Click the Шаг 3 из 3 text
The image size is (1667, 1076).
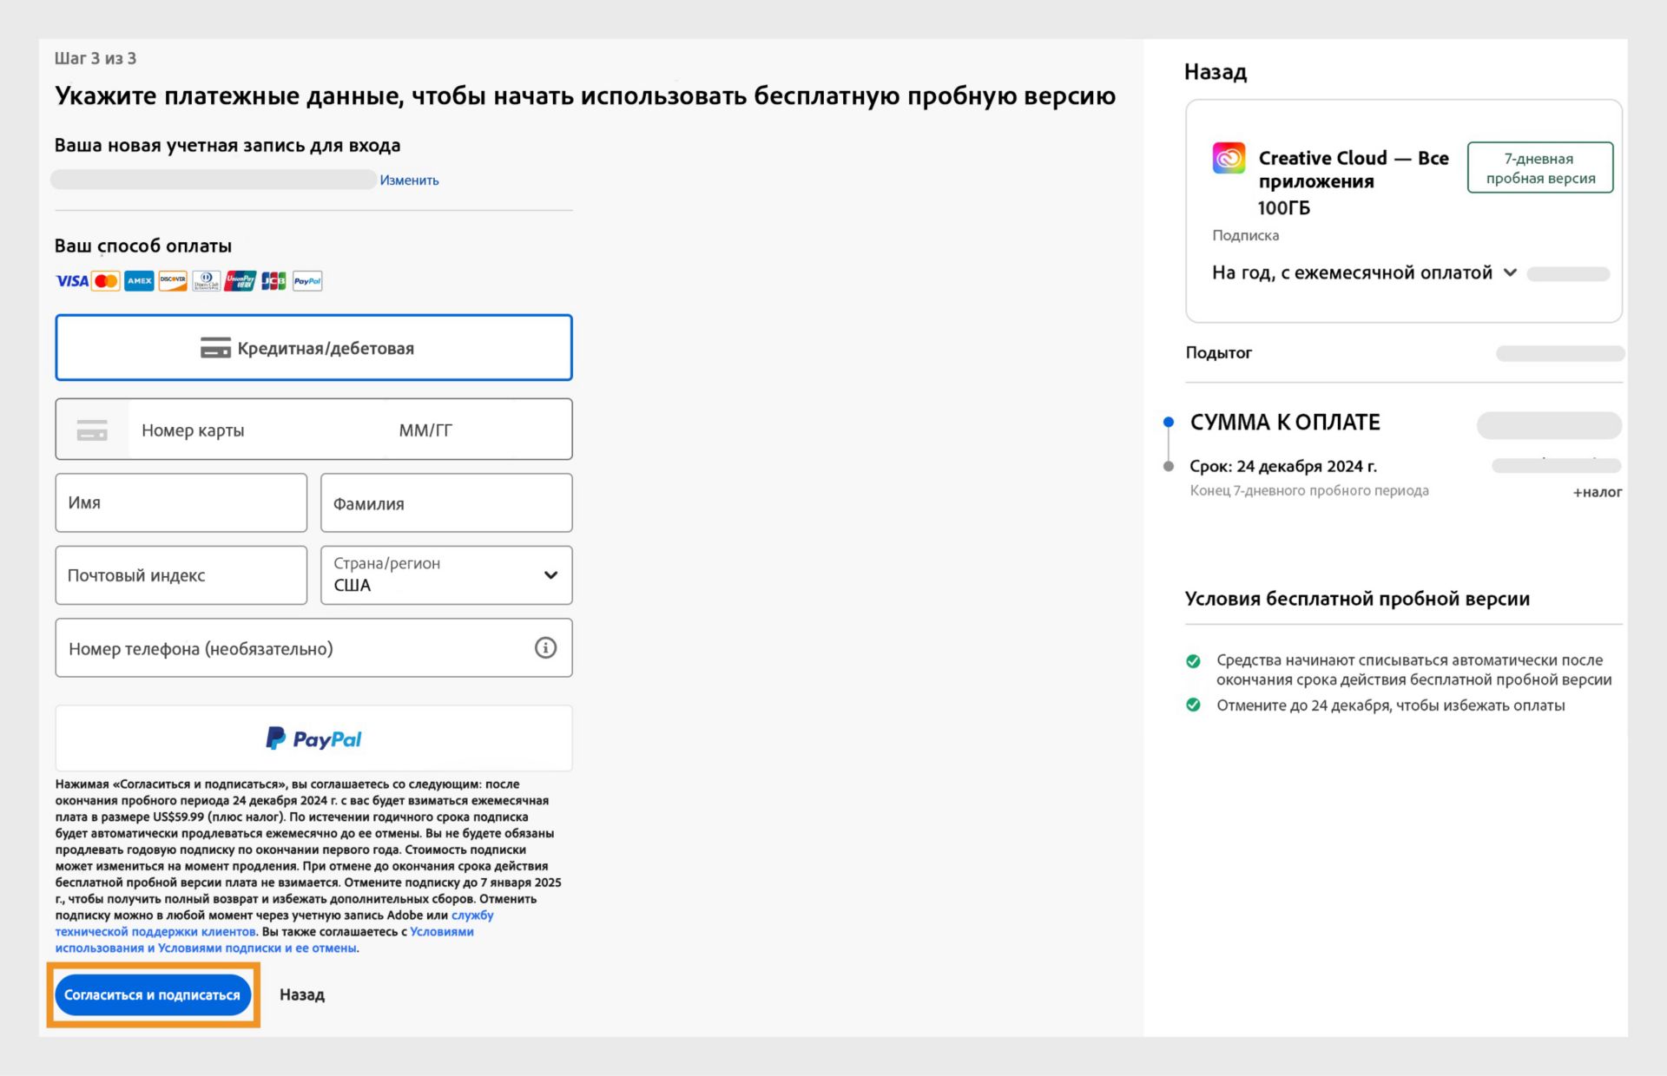click(x=96, y=58)
